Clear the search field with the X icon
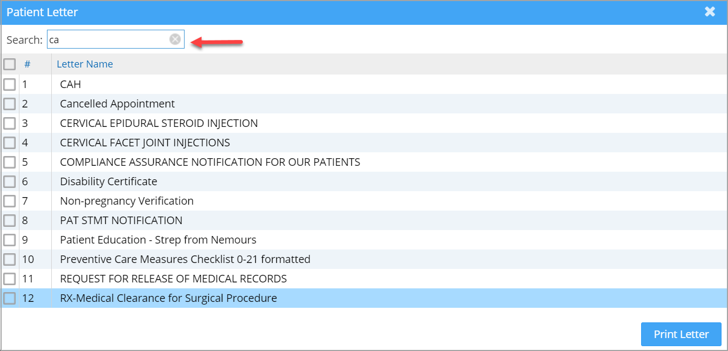 [x=175, y=39]
